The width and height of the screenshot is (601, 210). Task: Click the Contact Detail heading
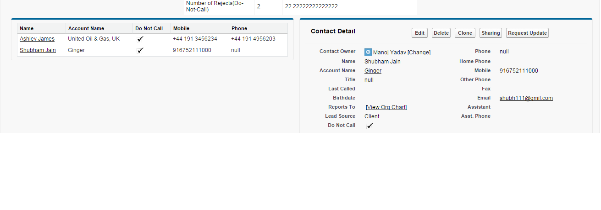click(x=333, y=31)
